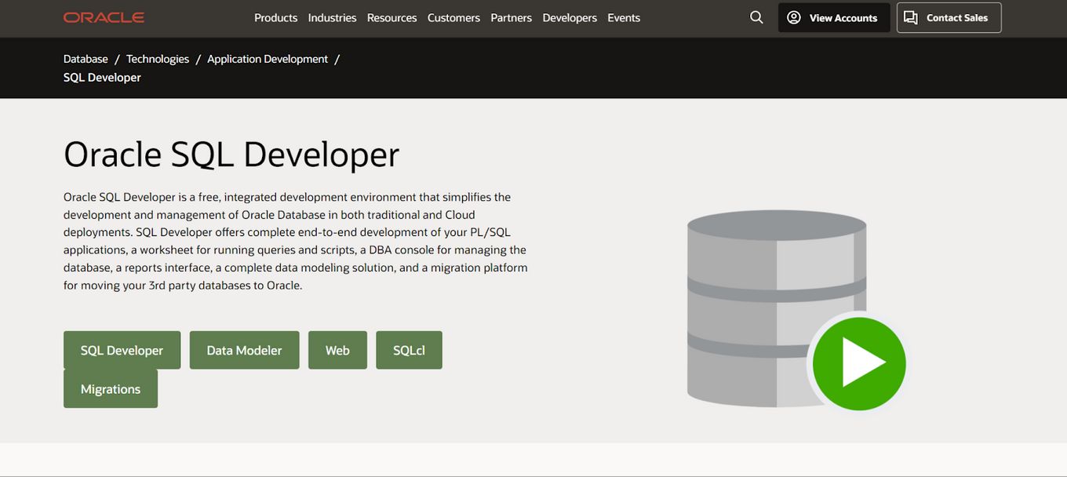Screen dimensions: 1067x477
Task: Open the Developers menu
Action: tap(570, 17)
